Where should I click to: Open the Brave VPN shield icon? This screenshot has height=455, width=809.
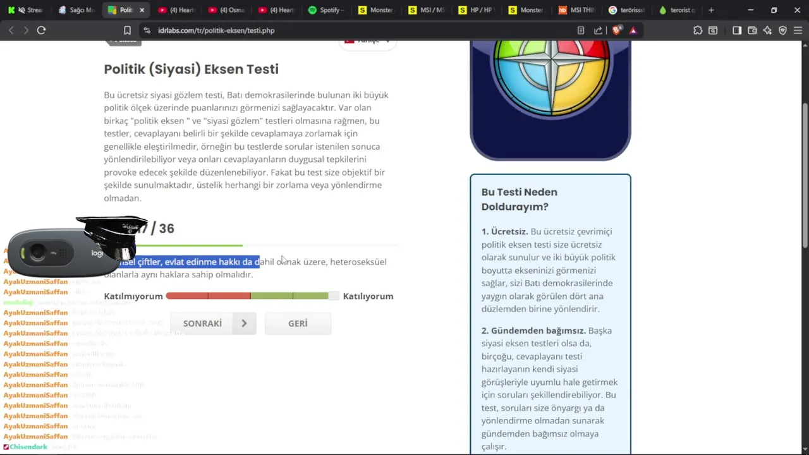[782, 30]
